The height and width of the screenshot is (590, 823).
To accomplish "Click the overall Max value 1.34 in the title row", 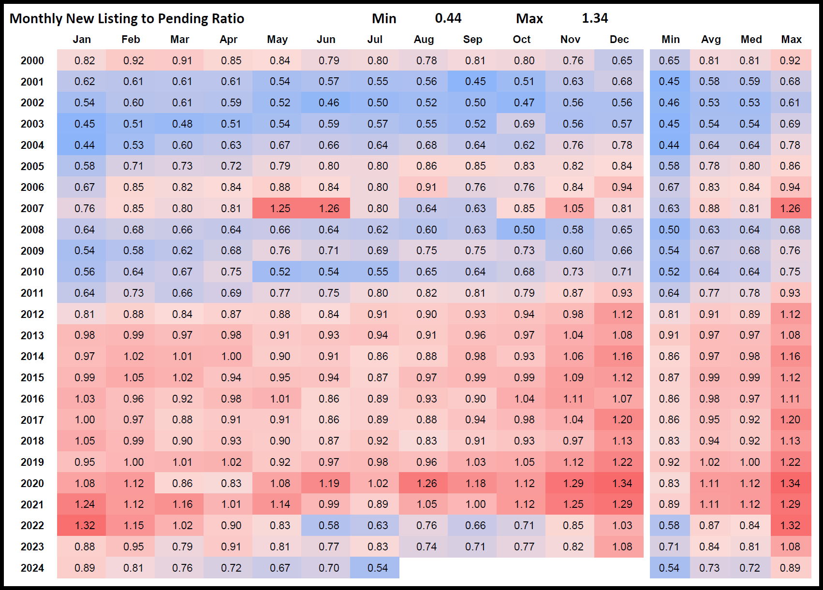I will point(594,18).
